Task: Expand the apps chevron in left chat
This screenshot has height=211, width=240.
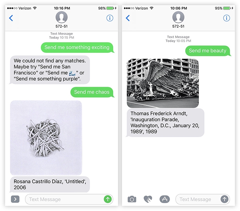Action: (15, 199)
